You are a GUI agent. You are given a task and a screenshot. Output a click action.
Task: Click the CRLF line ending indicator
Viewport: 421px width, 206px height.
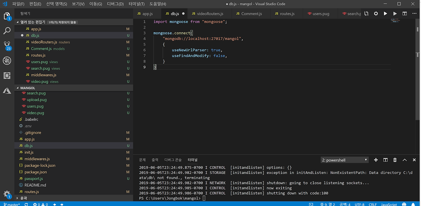click(x=373, y=204)
